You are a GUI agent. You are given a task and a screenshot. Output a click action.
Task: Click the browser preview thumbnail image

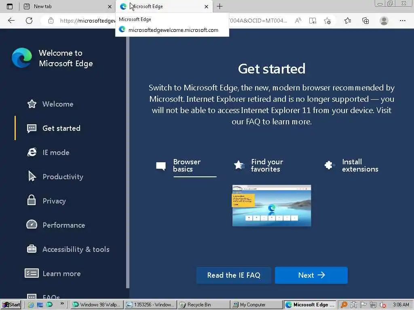[272, 206]
